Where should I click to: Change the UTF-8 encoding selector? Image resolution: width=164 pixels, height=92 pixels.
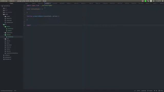[138, 91]
